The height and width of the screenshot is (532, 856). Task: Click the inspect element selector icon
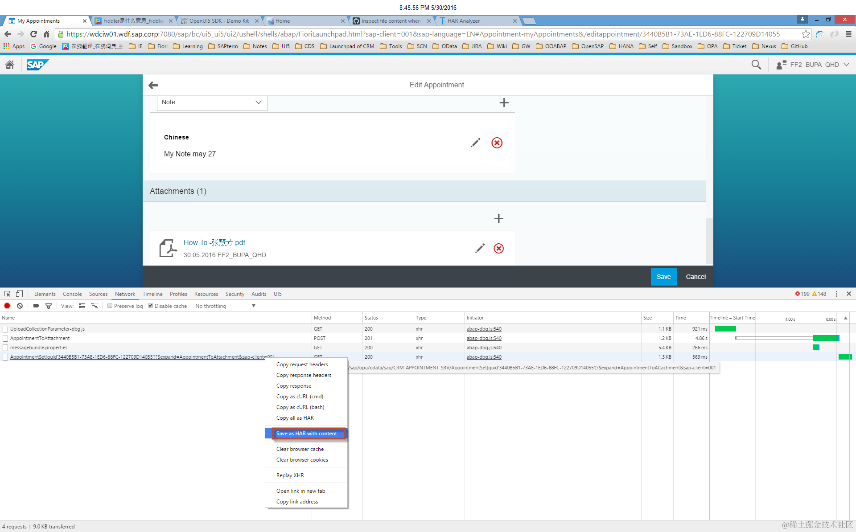(x=8, y=294)
